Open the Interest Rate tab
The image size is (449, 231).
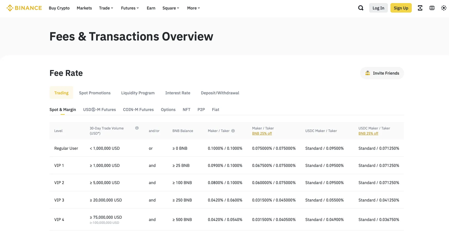pyautogui.click(x=178, y=93)
